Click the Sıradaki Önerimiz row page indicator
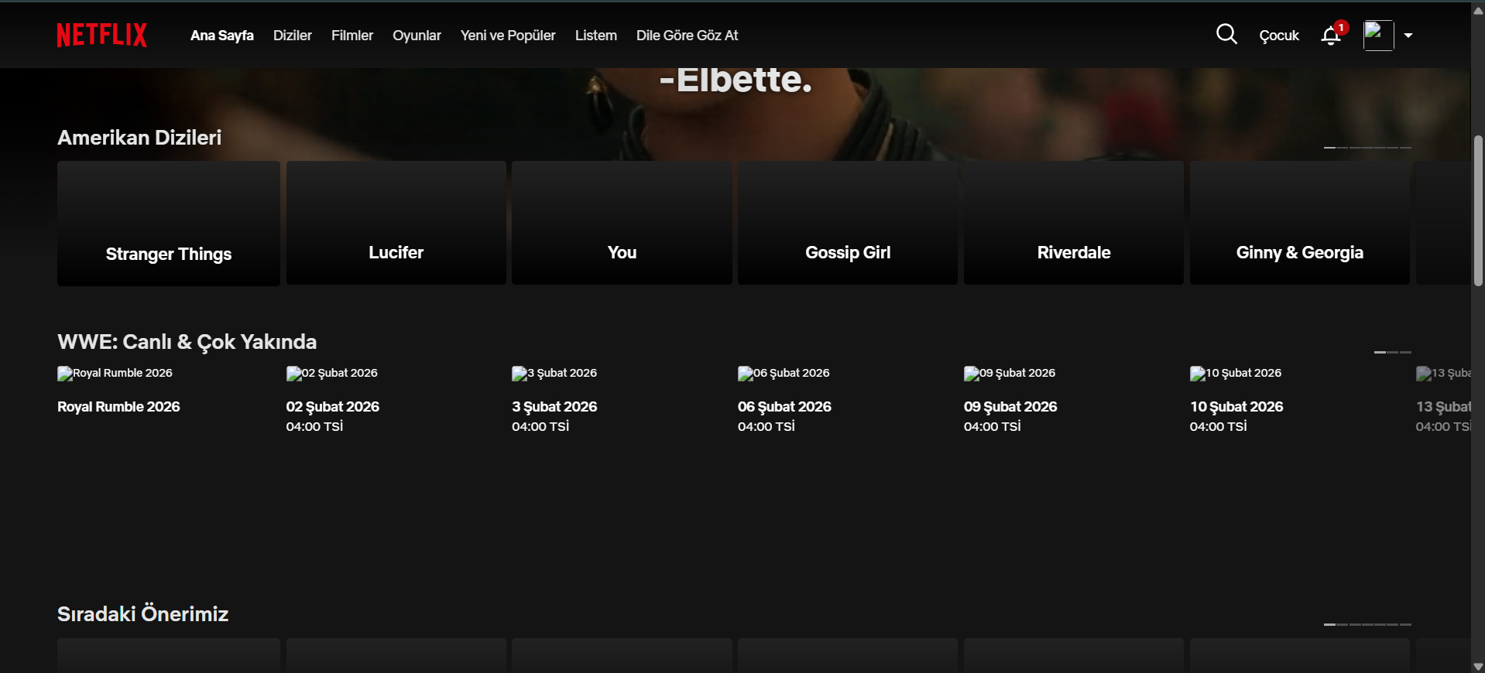Screen dimensions: 1485x673 click(x=1367, y=624)
